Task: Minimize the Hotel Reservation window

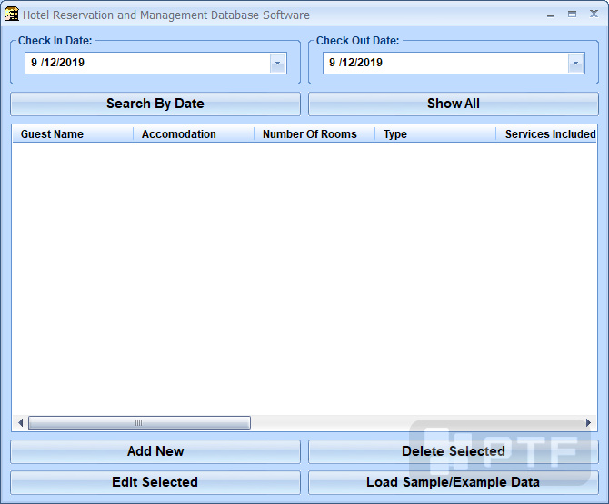Action: tap(550, 15)
